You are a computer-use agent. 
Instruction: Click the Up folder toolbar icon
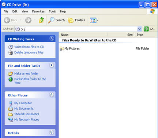click(x=41, y=20)
